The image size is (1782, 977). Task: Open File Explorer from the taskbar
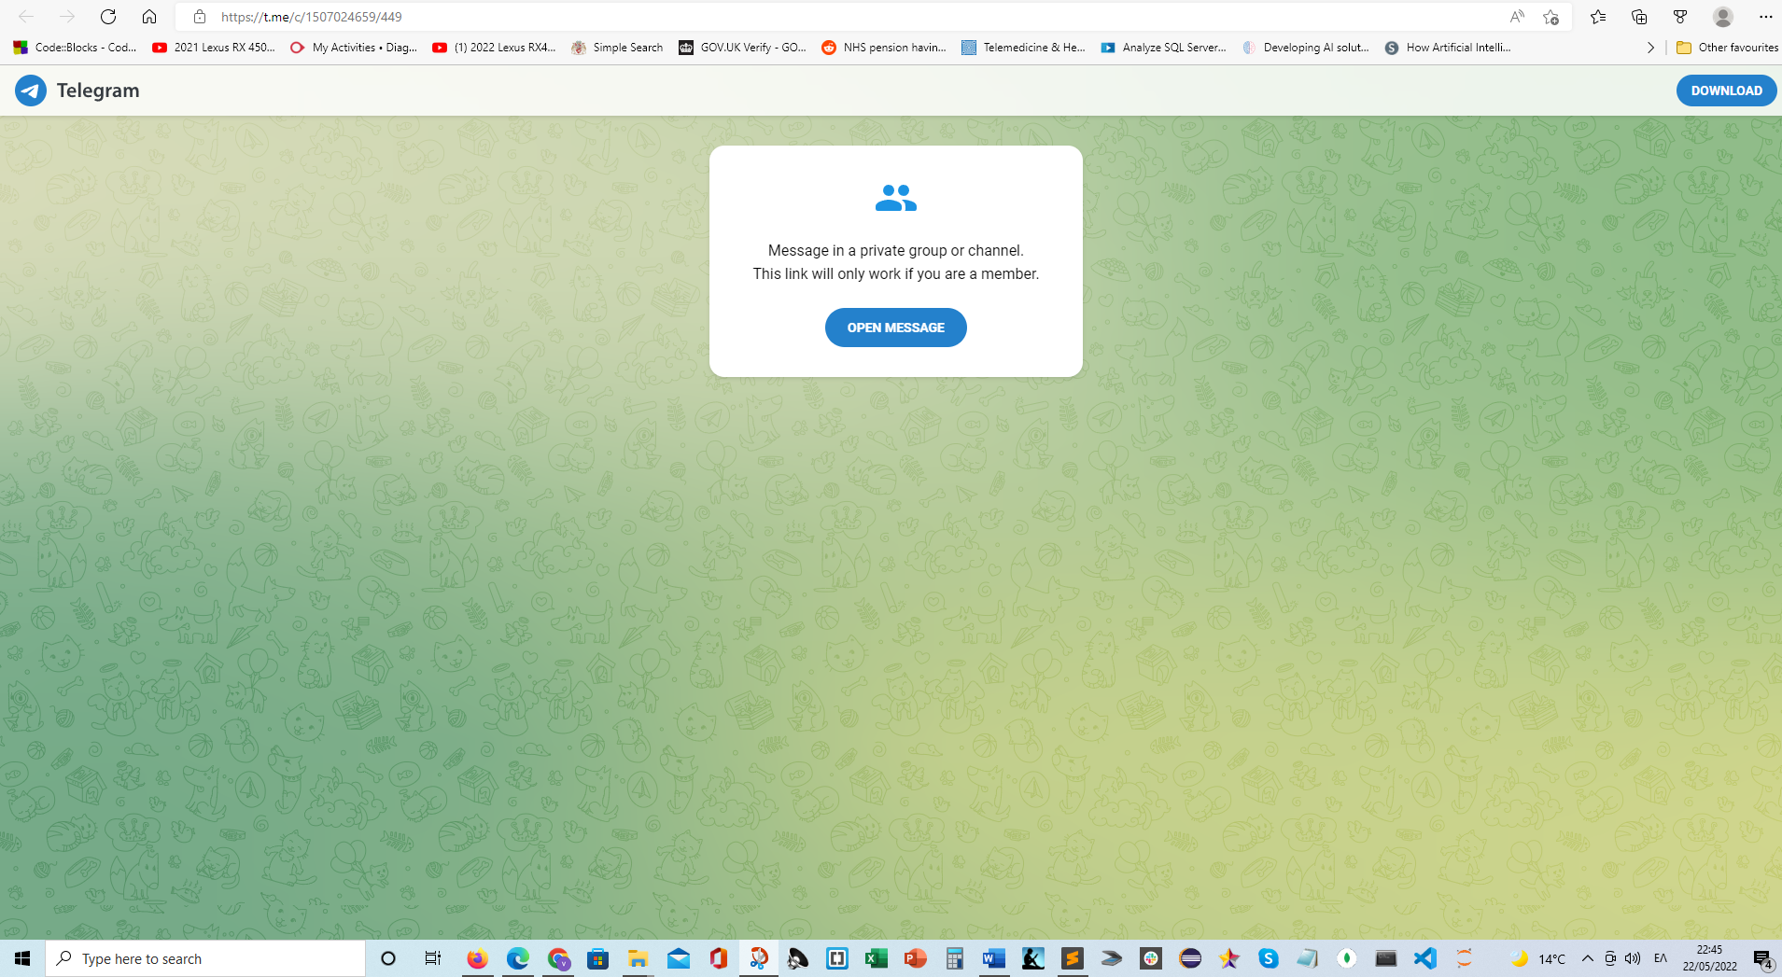tap(638, 958)
